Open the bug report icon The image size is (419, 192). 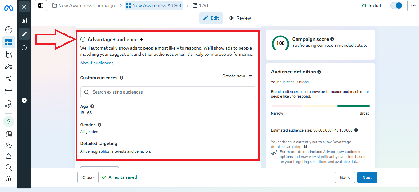point(9,179)
